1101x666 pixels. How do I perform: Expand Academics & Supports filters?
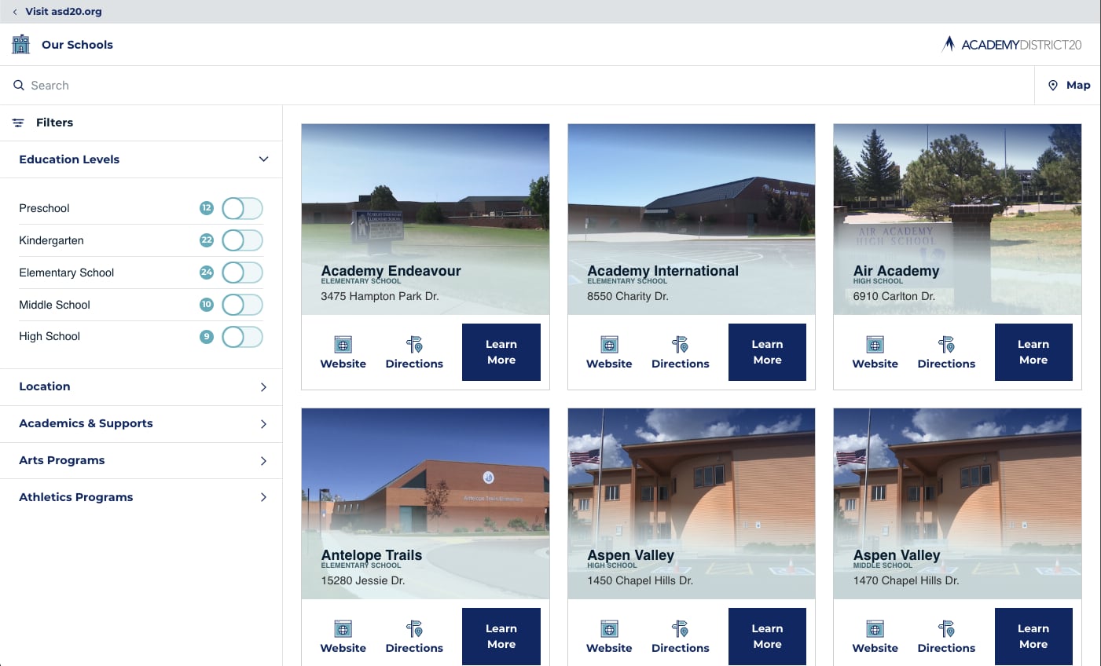141,423
